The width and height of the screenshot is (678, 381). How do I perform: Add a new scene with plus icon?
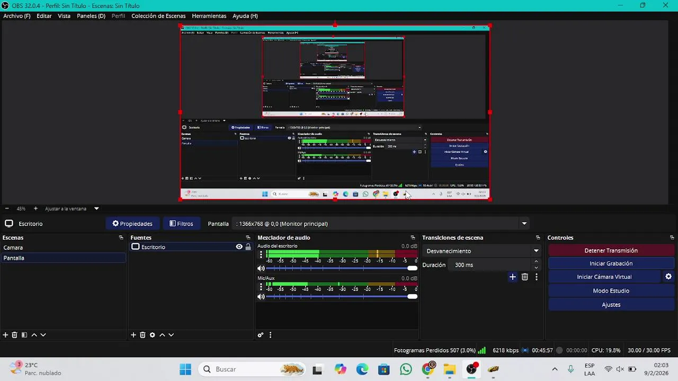click(5, 335)
